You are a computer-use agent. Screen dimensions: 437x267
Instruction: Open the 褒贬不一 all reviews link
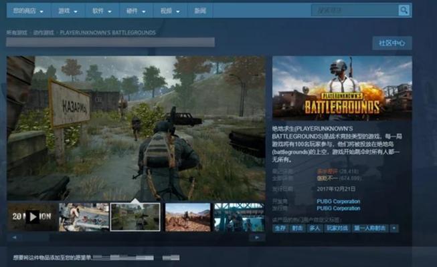[327, 178]
